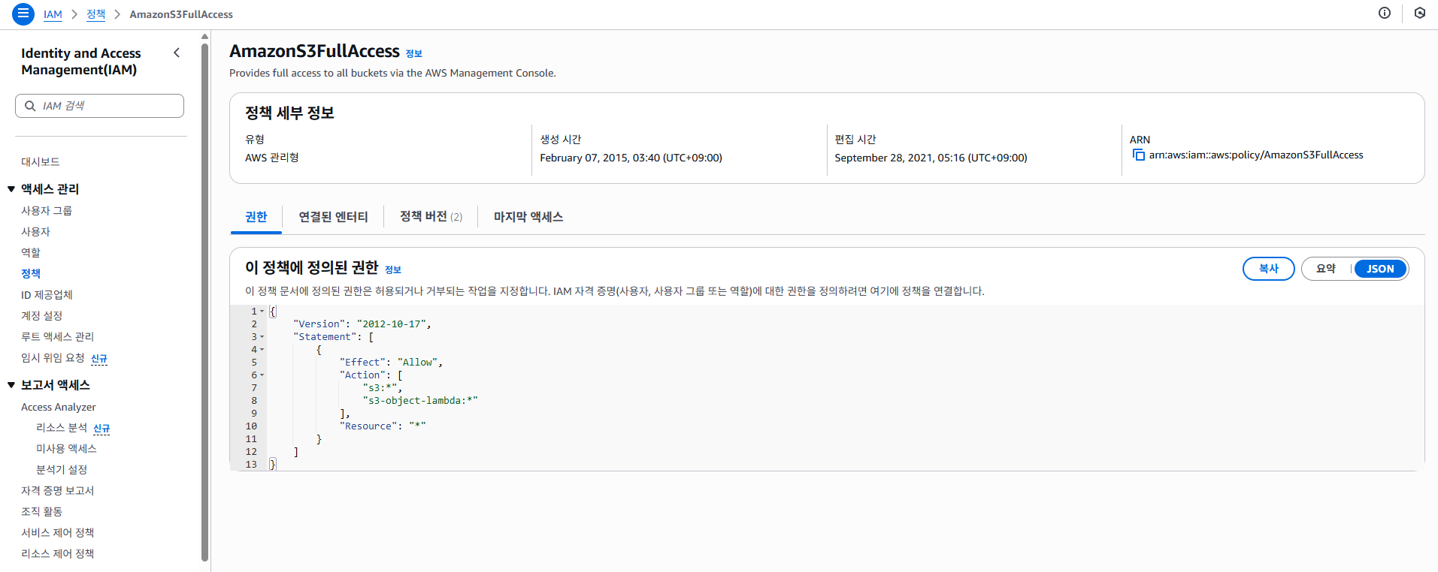Open 정보 link beside 이 정책에 정의된 권한
Image resolution: width=1438 pixels, height=572 pixels.
pyautogui.click(x=393, y=269)
